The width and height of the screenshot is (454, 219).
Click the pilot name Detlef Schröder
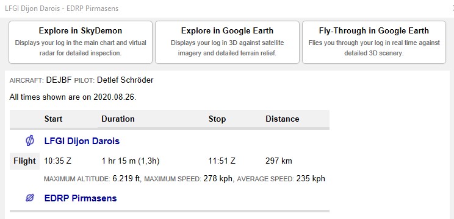click(125, 80)
